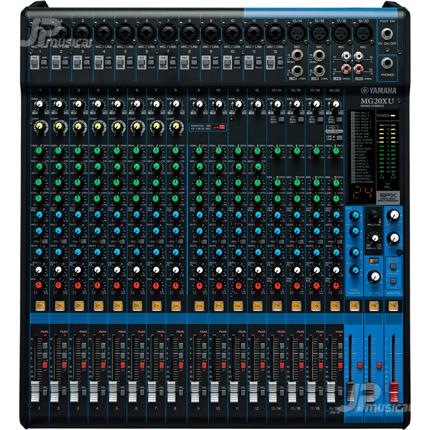
Task: Click channel 1 red PAN knob
Action: (39, 285)
